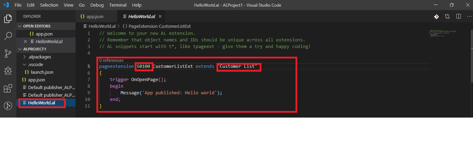
Task: Restore down the Visual Studio Code window
Action: point(451,5)
